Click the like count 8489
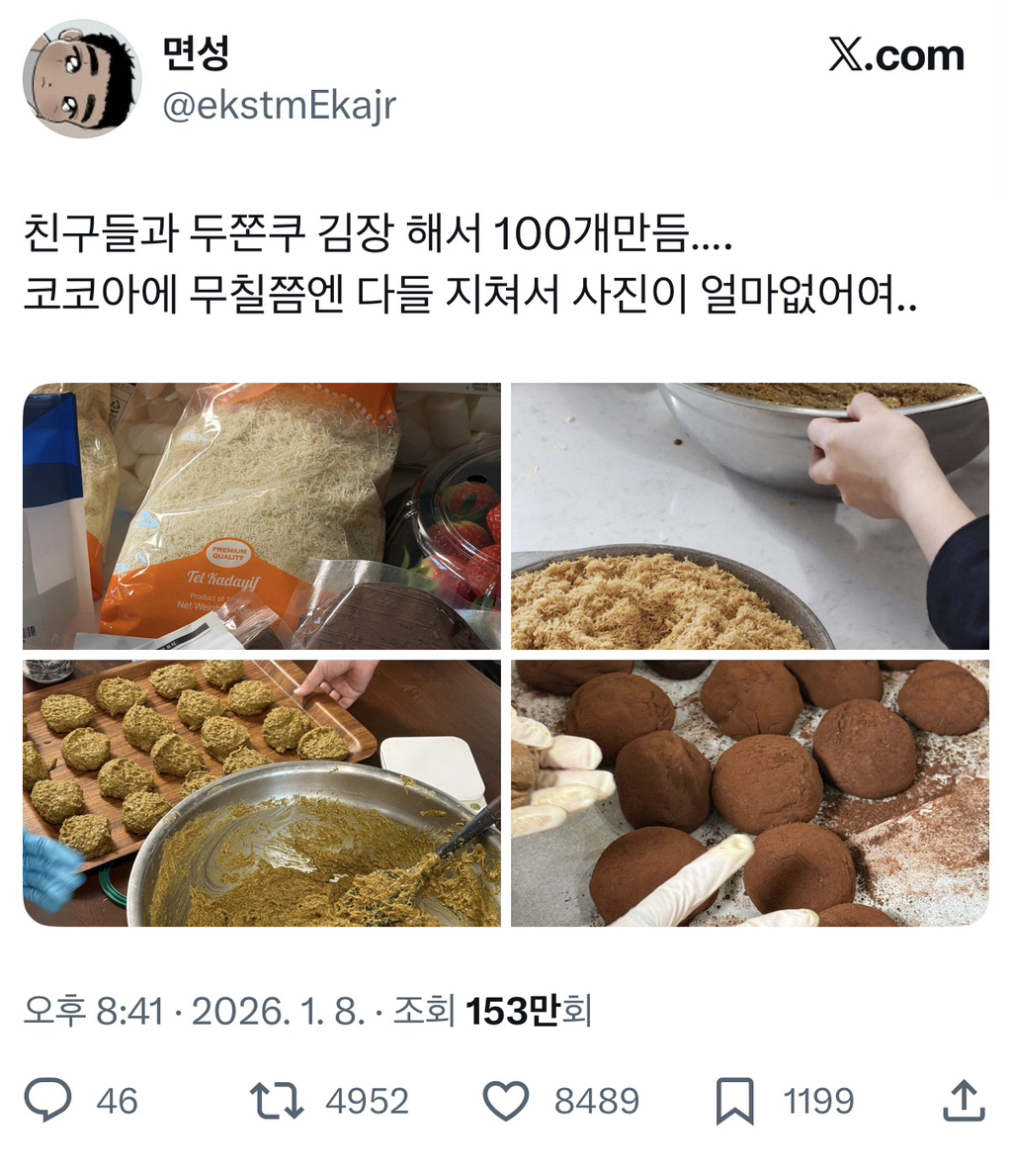Screen dimensions: 1012x1172 (597, 1101)
